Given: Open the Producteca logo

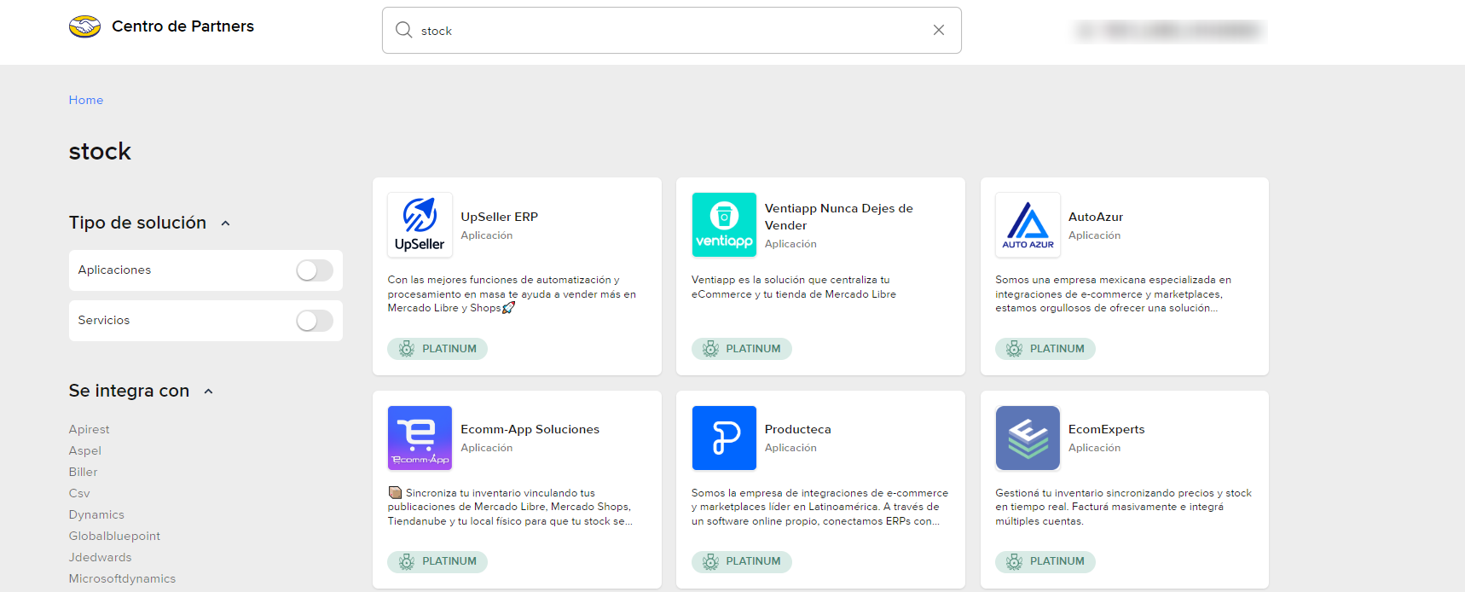Looking at the screenshot, I should (724, 438).
